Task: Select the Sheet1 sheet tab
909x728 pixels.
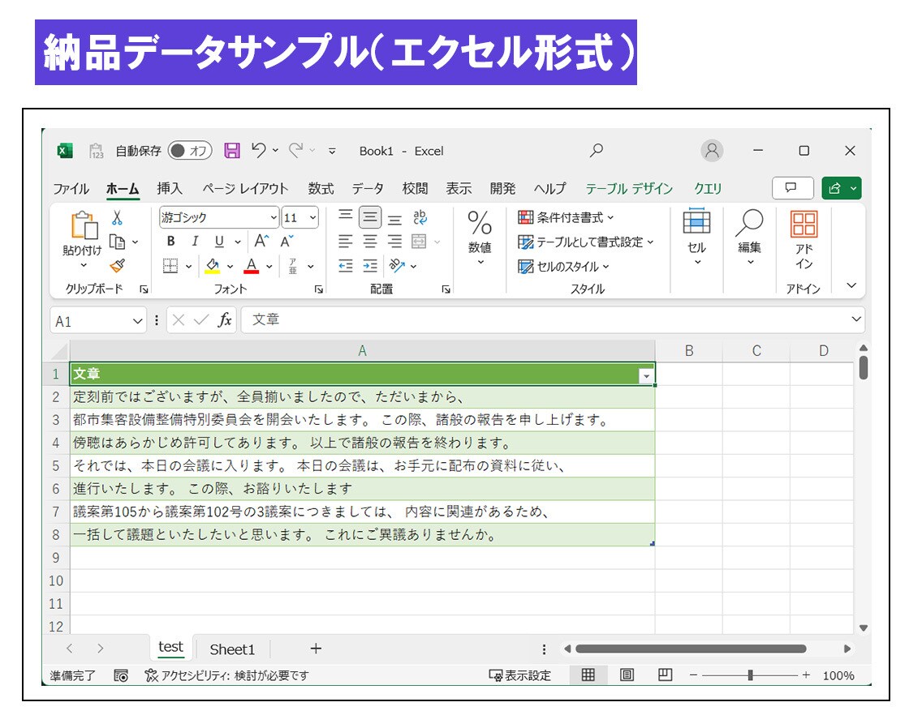Action: 232,649
